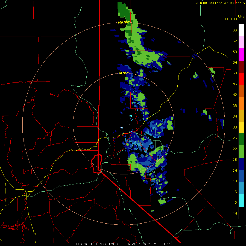Click the "ENHANCED ECHO TOPS - KRGX" caption
Viewport: 246px width, 246px height.
pos(105,244)
